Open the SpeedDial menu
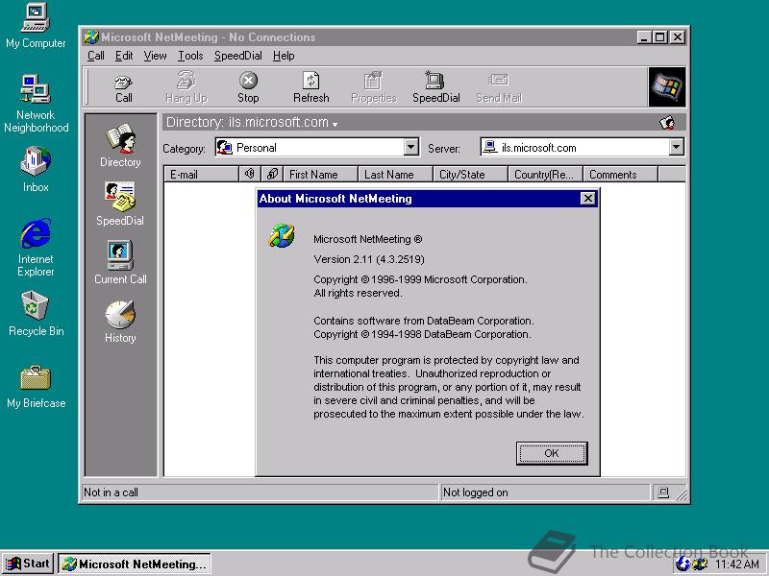769x576 pixels. pos(237,56)
